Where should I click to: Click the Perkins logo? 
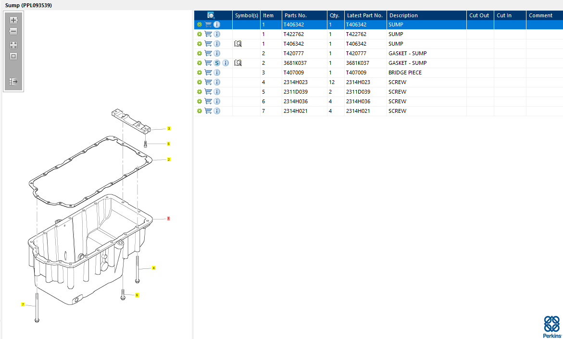[x=552, y=327]
